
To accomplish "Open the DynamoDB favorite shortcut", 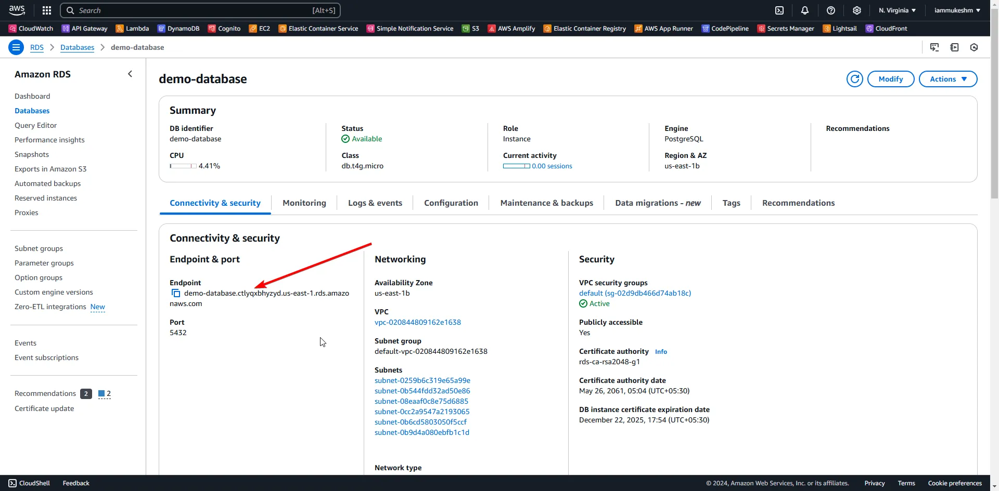I will coord(178,29).
